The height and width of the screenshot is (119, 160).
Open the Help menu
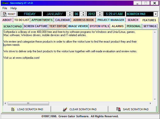tap(13, 8)
